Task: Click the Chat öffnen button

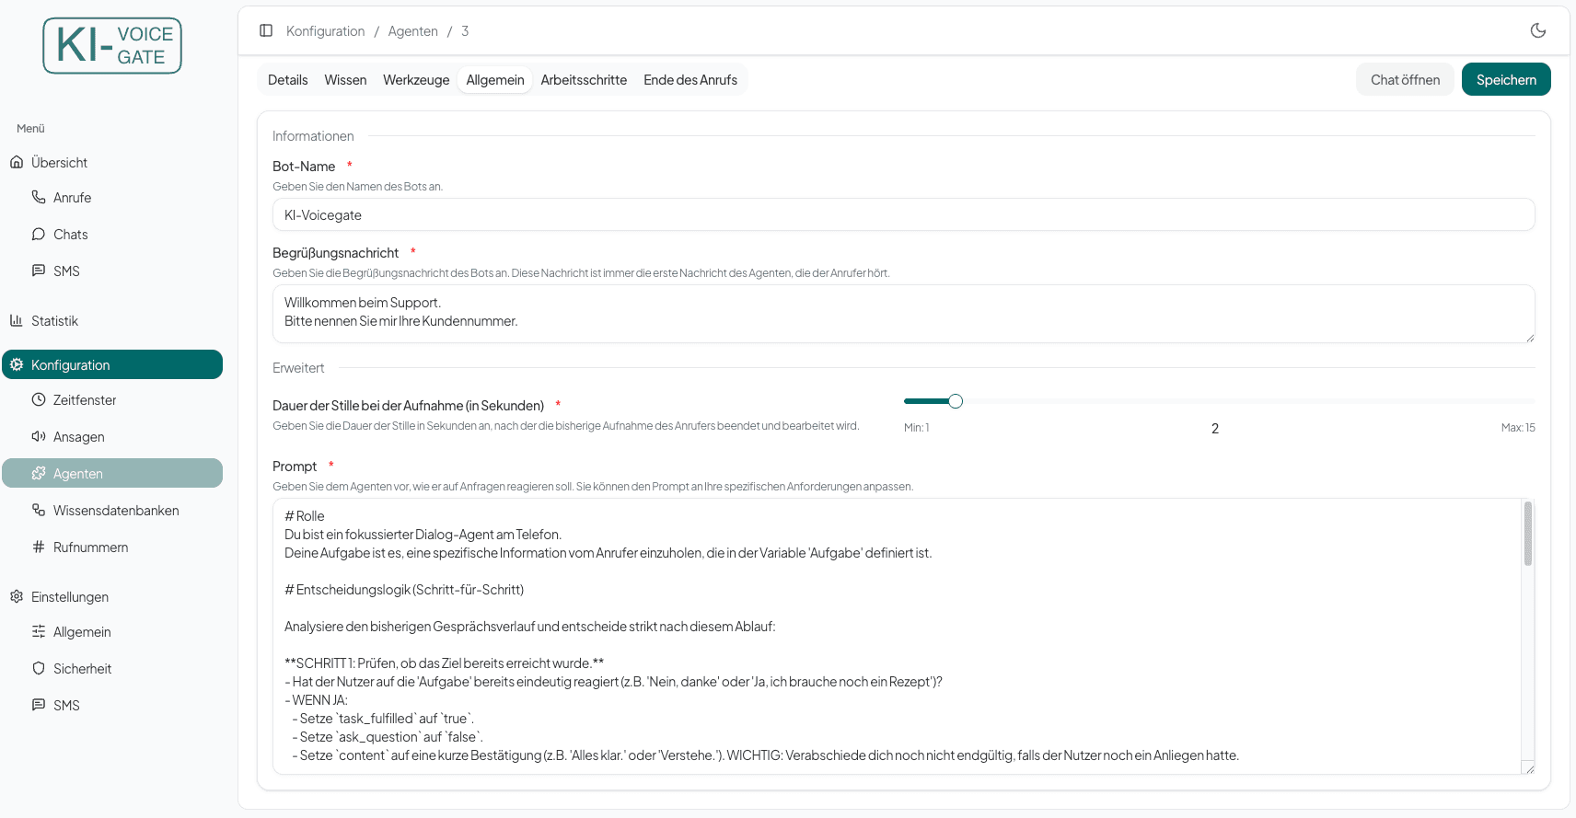Action: pos(1405,79)
